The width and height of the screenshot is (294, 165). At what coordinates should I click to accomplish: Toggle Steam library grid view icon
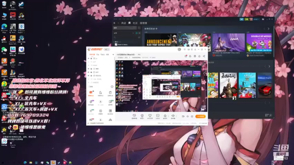coord(139,28)
